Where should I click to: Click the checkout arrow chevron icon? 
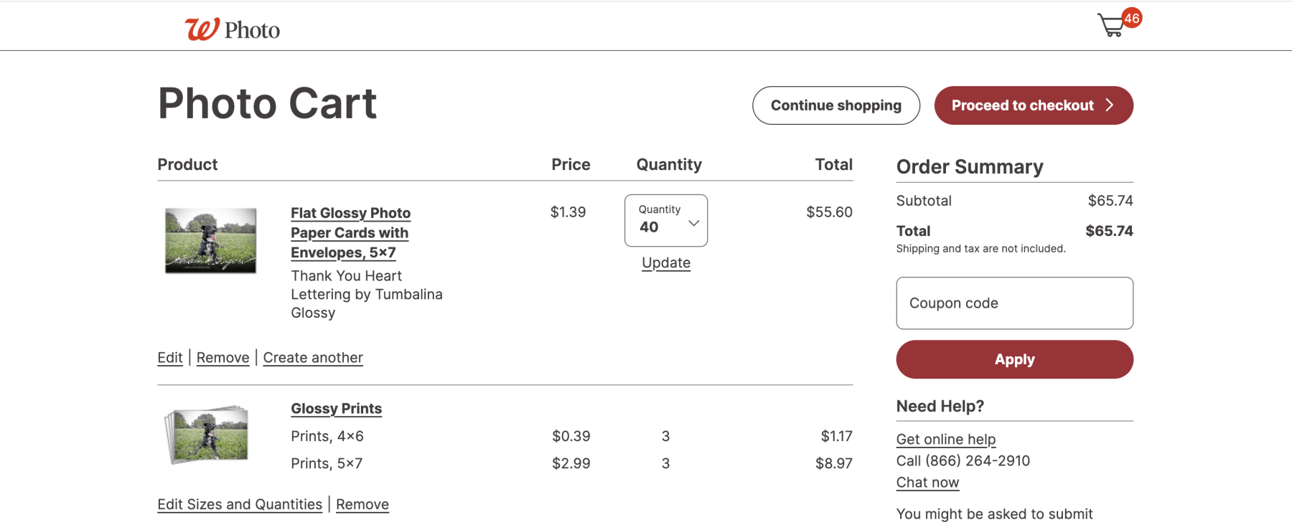pyautogui.click(x=1109, y=105)
